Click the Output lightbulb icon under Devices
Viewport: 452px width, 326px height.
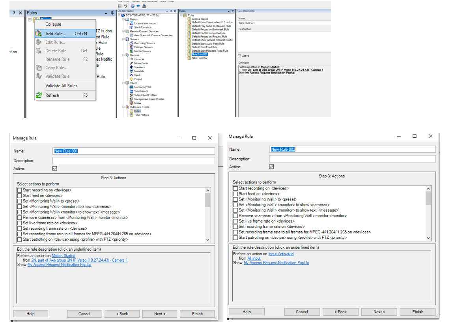pyautogui.click(x=131, y=79)
